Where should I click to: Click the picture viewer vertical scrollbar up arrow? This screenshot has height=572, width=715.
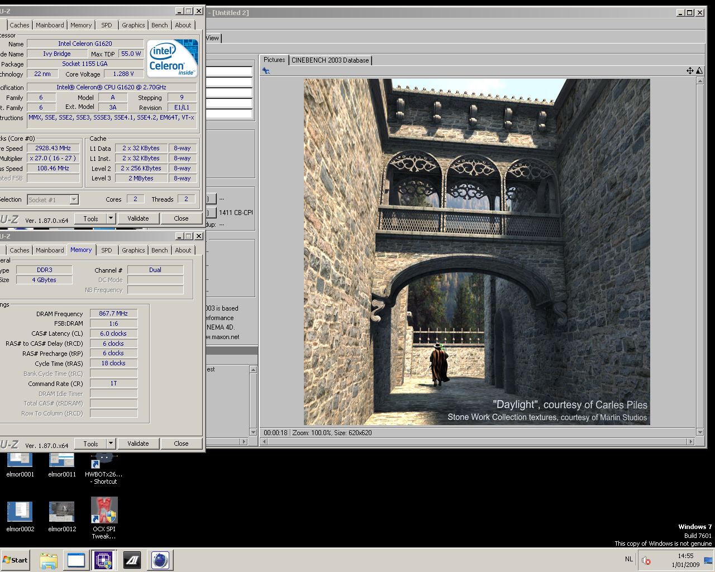(700, 82)
